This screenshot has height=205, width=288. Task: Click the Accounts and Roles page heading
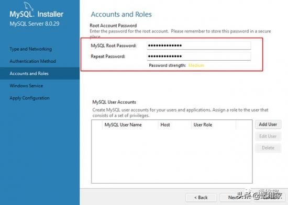[121, 14]
